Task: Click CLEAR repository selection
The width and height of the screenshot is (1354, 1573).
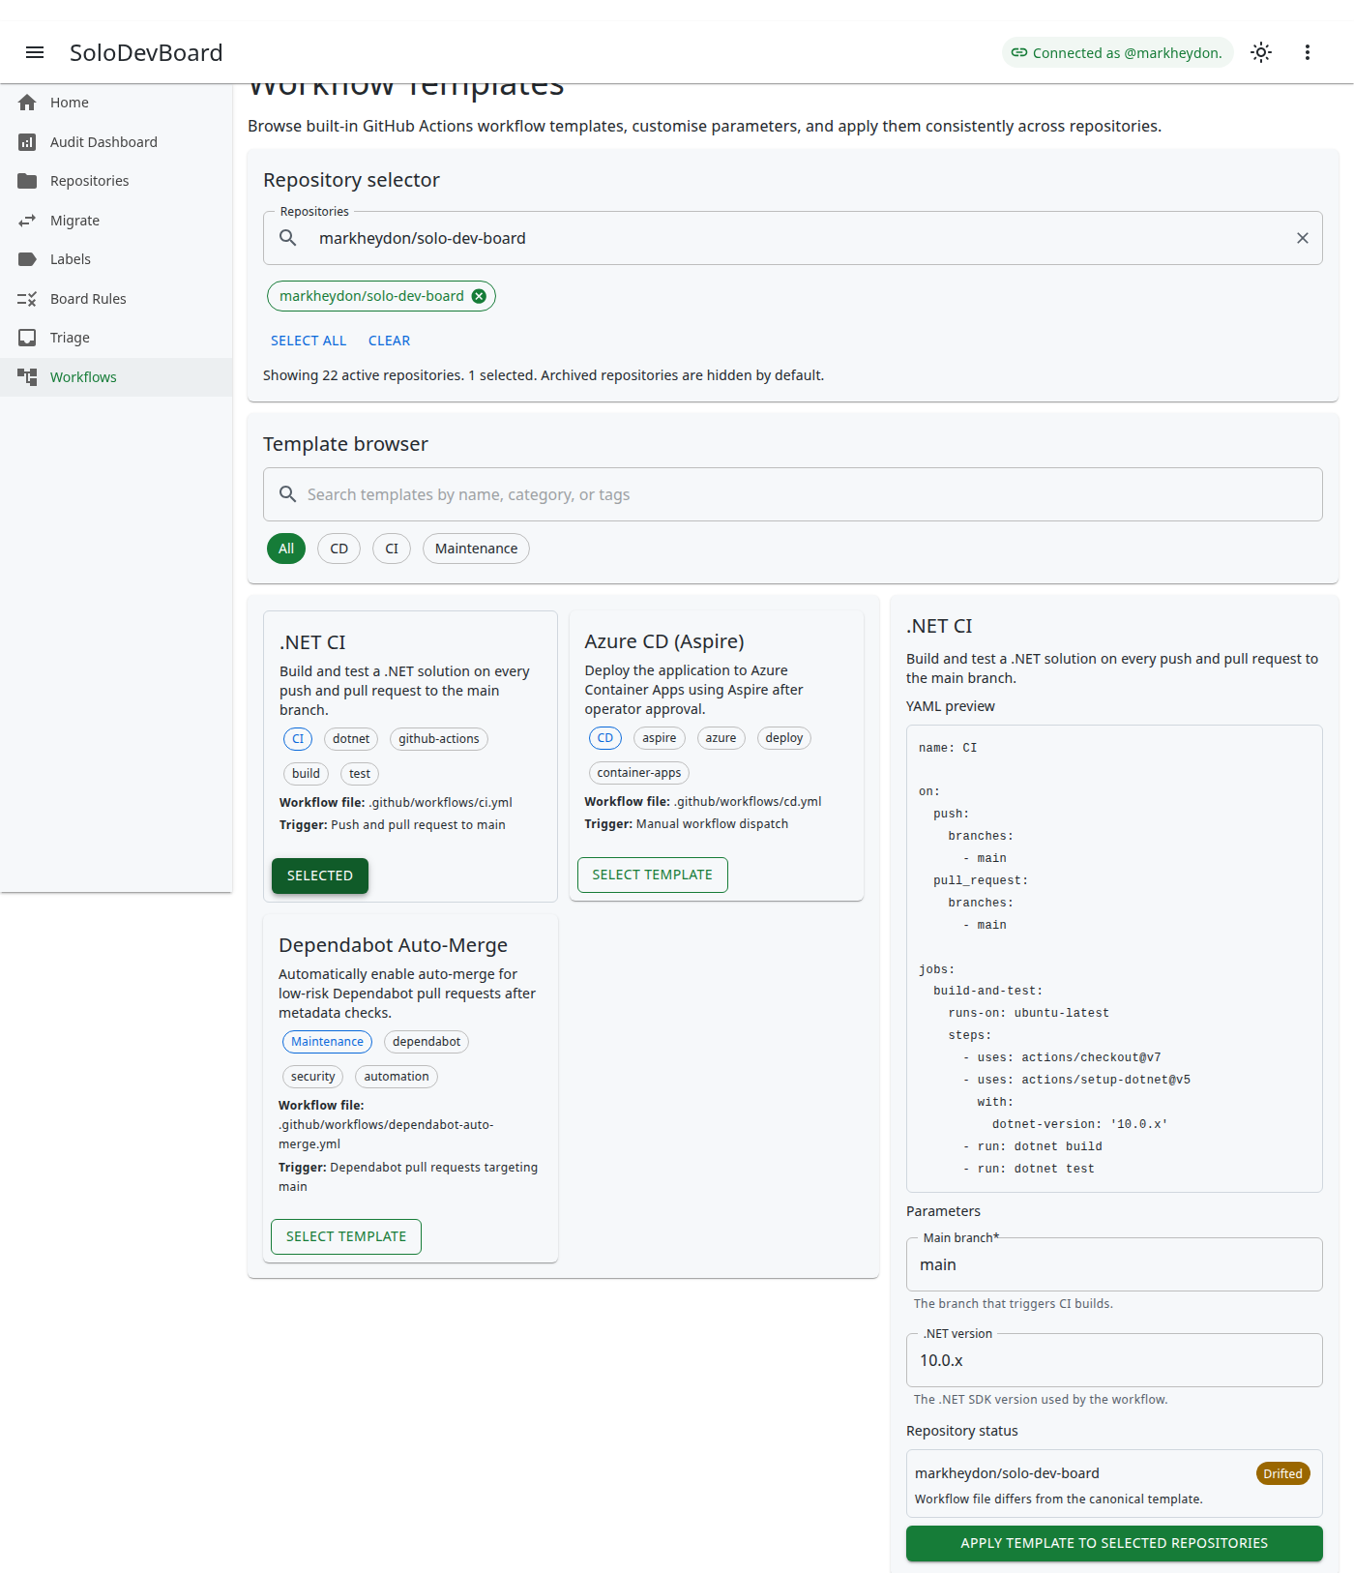Action: [x=389, y=341]
